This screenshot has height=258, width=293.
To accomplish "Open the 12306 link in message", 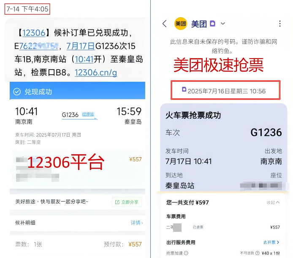I will pos(34,33).
